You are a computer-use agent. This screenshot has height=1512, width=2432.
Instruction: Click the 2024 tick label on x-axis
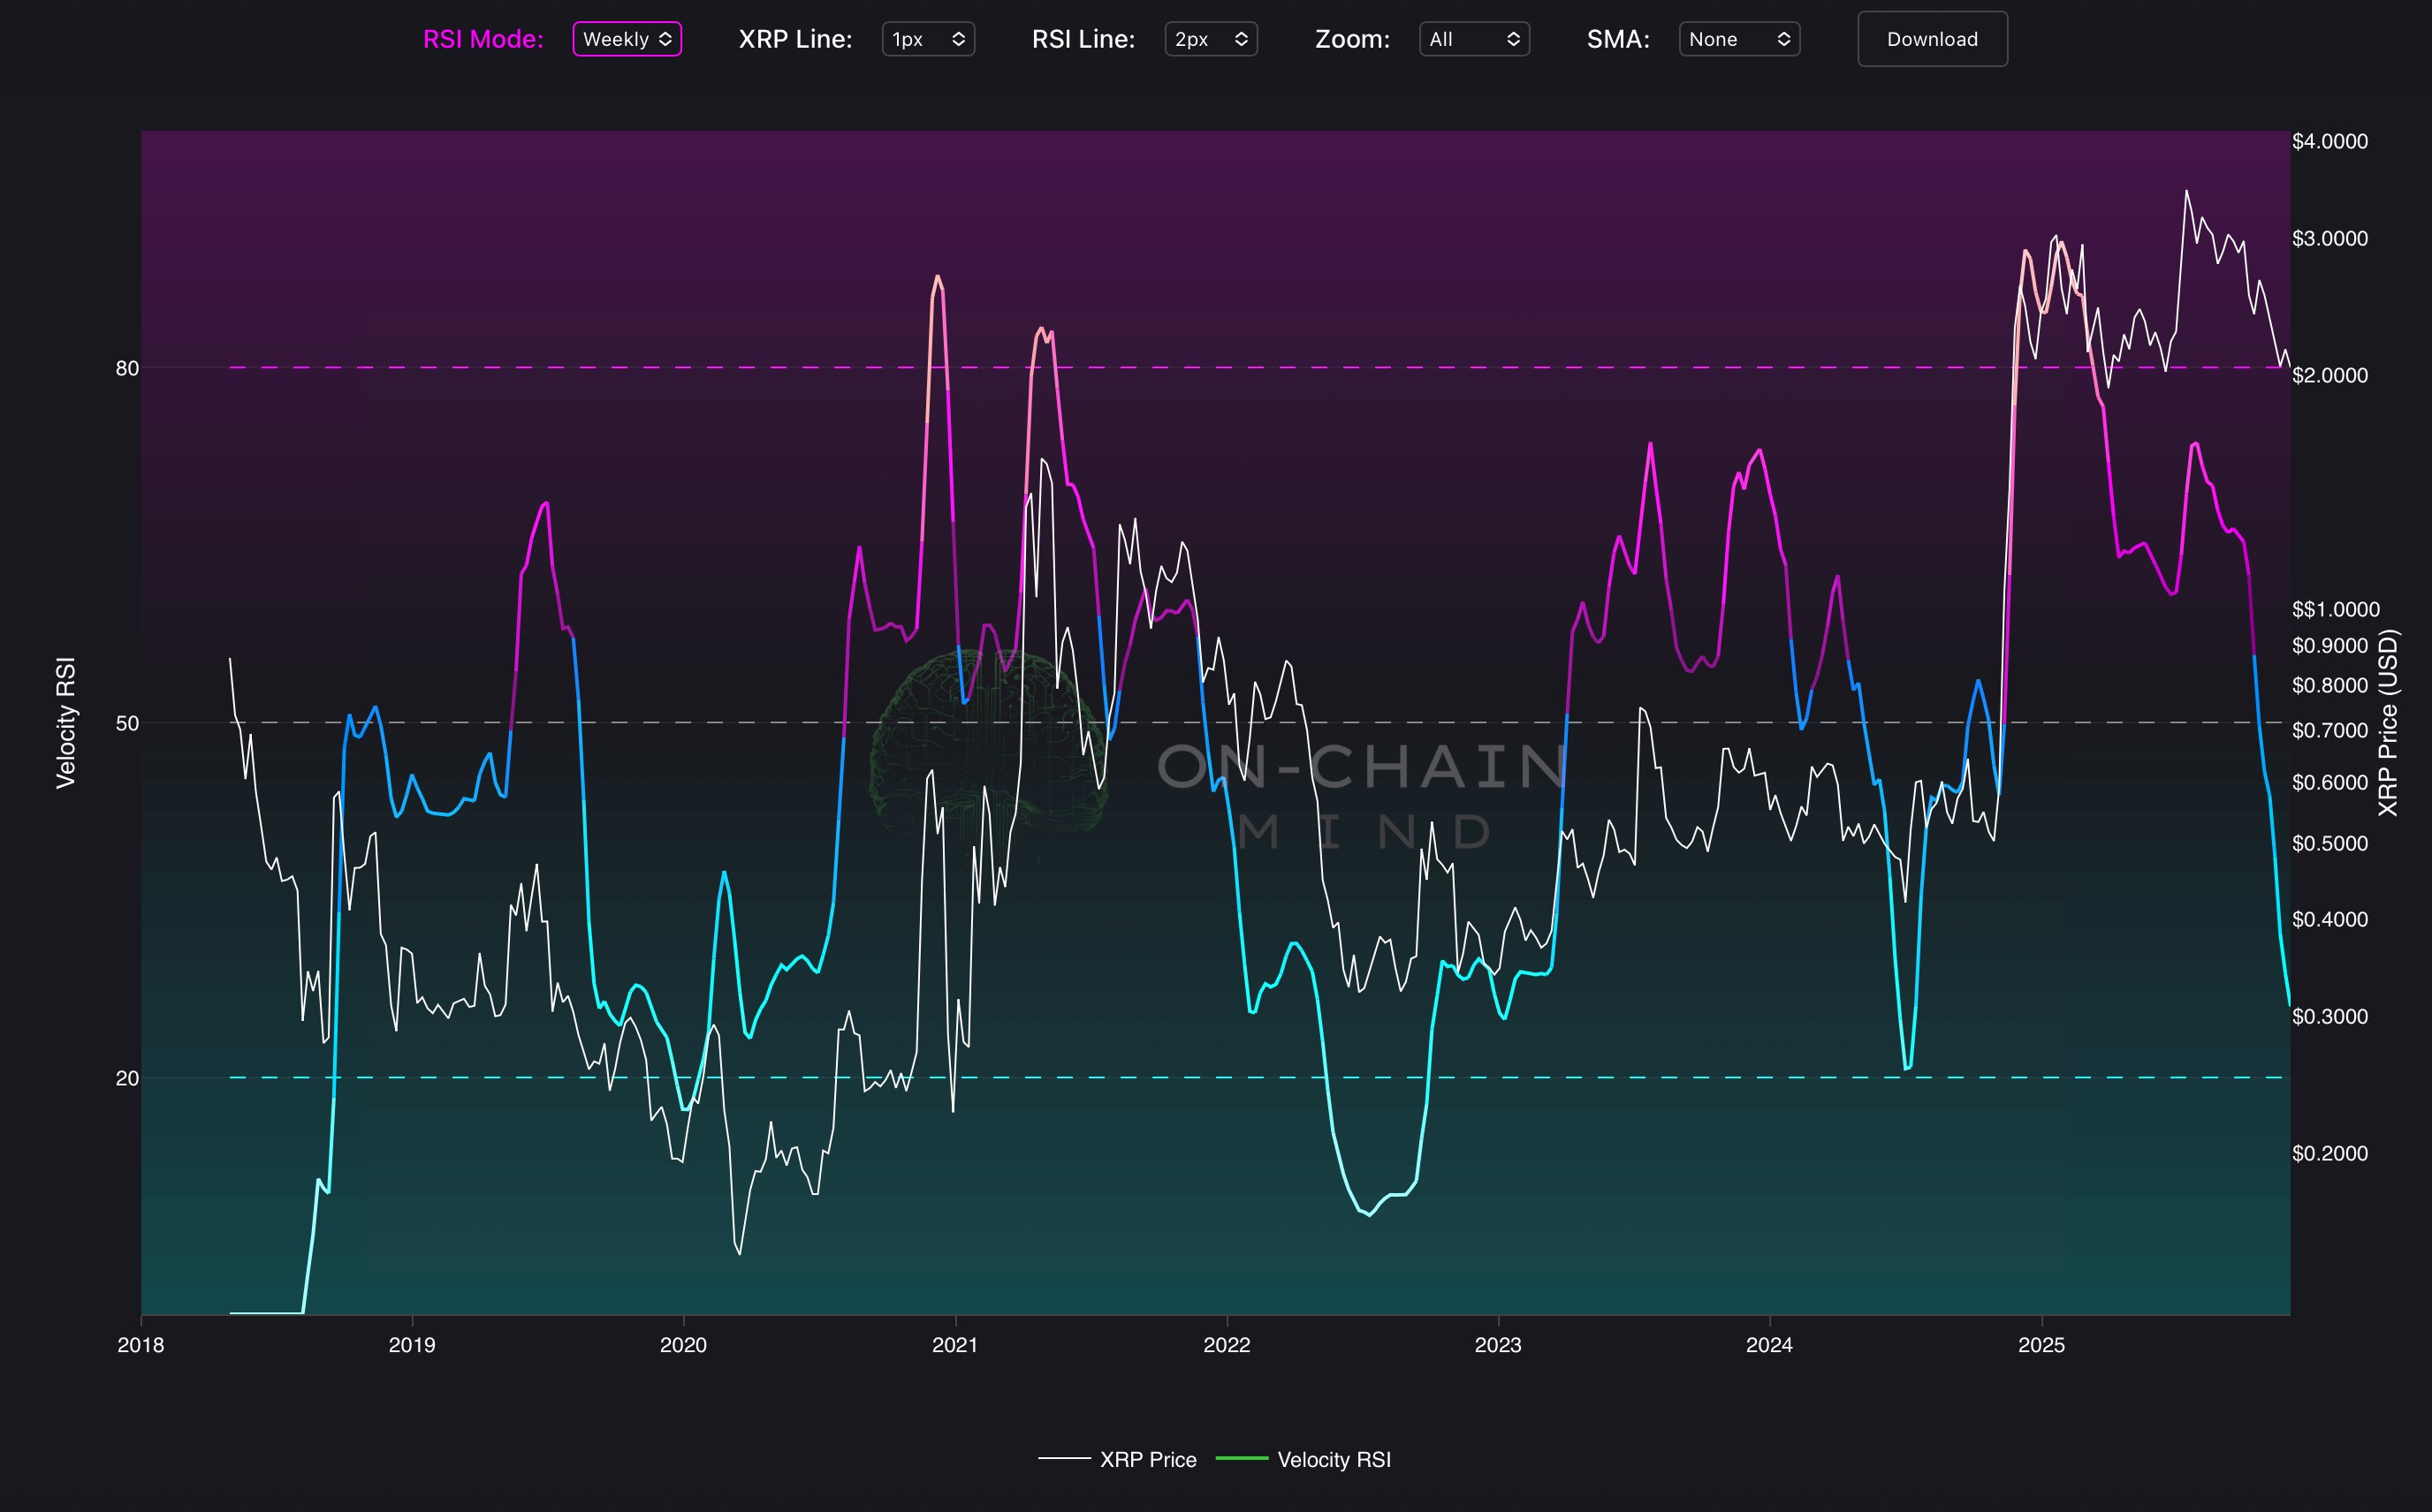(x=1768, y=1345)
